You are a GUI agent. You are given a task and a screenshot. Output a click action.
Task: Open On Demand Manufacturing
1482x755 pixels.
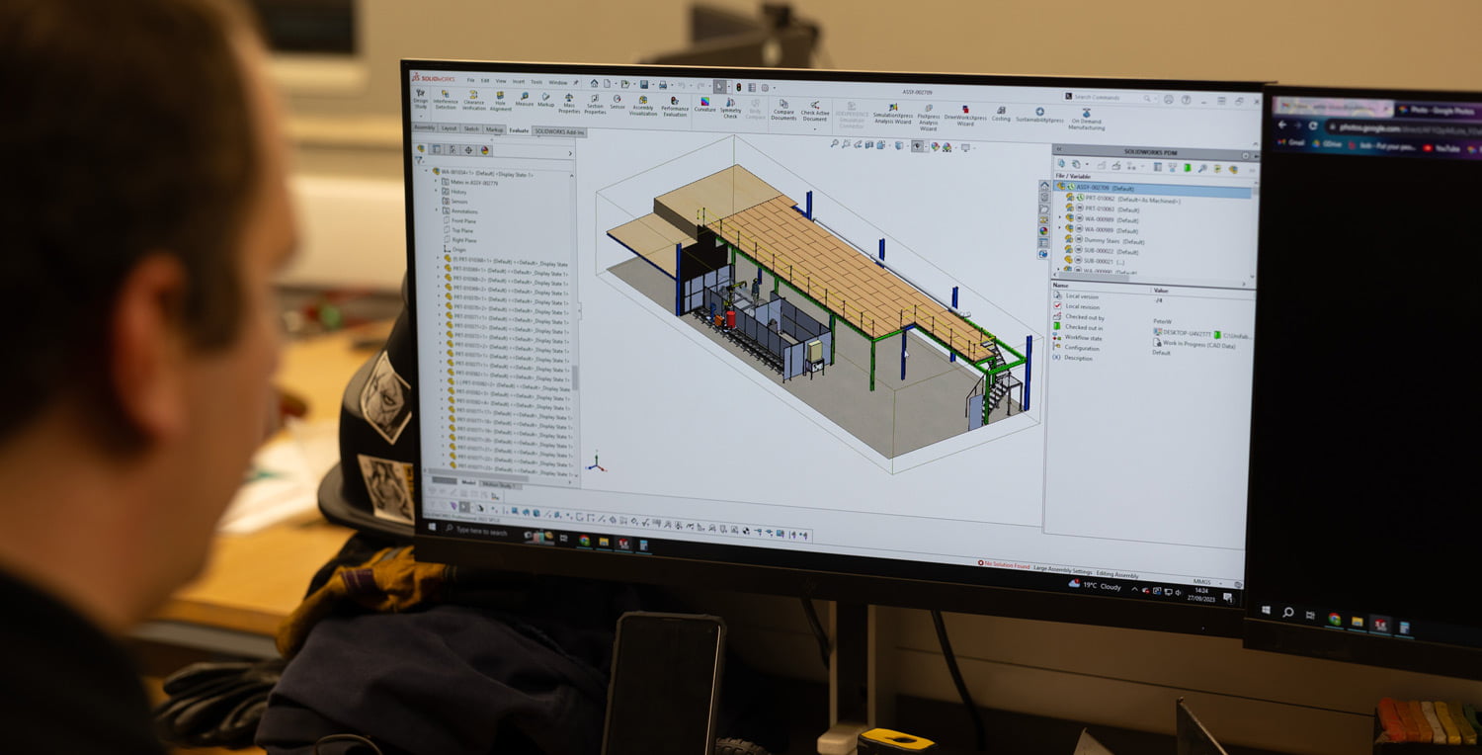coord(1086,120)
